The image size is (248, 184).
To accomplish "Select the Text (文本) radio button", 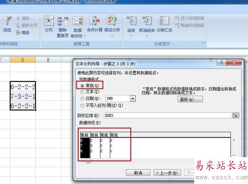I will tap(82, 92).
